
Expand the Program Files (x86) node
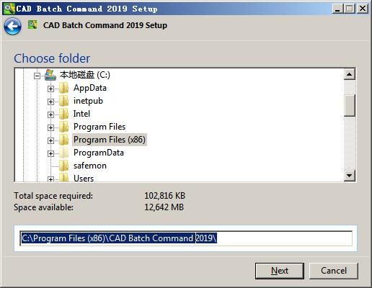50,141
